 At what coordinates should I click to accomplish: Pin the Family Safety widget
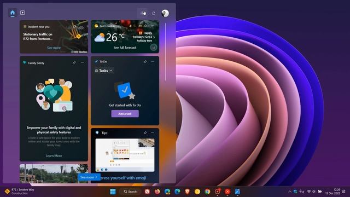tap(74, 62)
